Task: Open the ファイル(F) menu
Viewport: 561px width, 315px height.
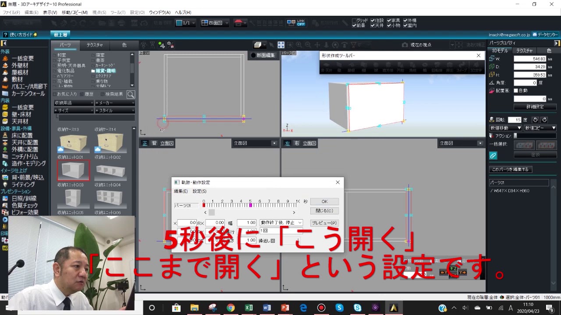Action: click(11, 12)
